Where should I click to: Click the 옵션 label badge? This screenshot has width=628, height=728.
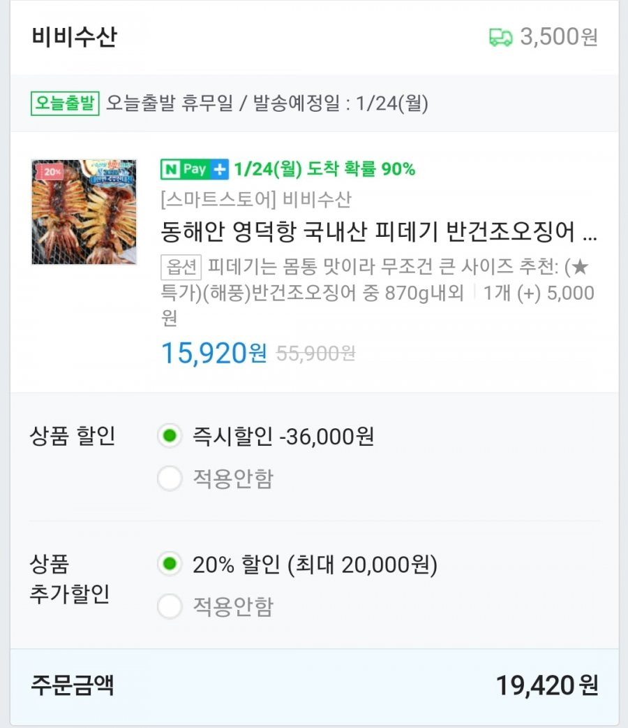click(181, 267)
